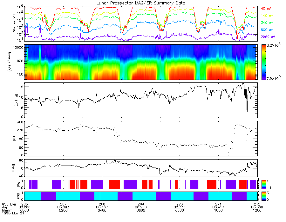This screenshot has width=286, height=222.
Task: Click the time tick label '0600'
Action: point(141,210)
